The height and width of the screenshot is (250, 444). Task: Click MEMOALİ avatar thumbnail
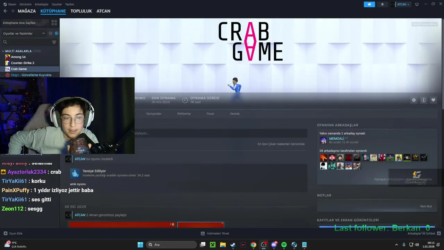pyautogui.click(x=323, y=140)
